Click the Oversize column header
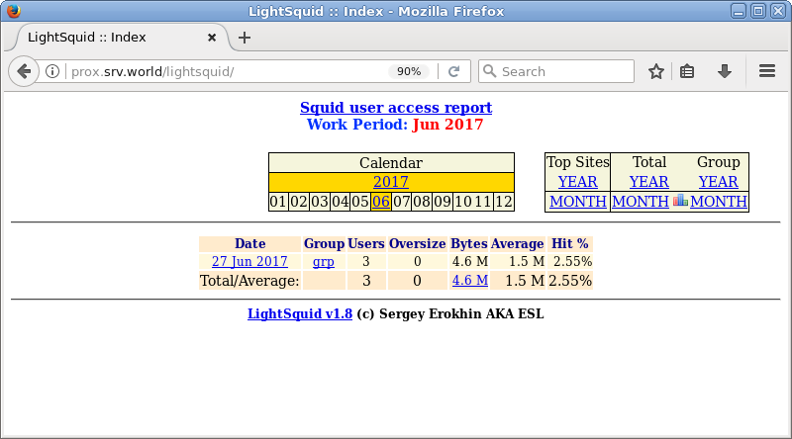 417,243
